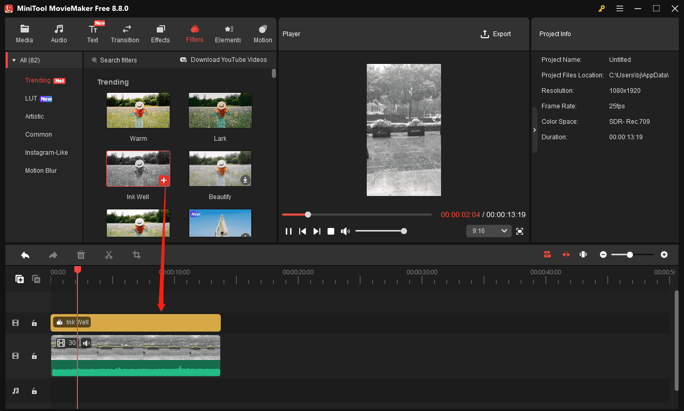
Task: Pause the video playback
Action: pyautogui.click(x=289, y=231)
